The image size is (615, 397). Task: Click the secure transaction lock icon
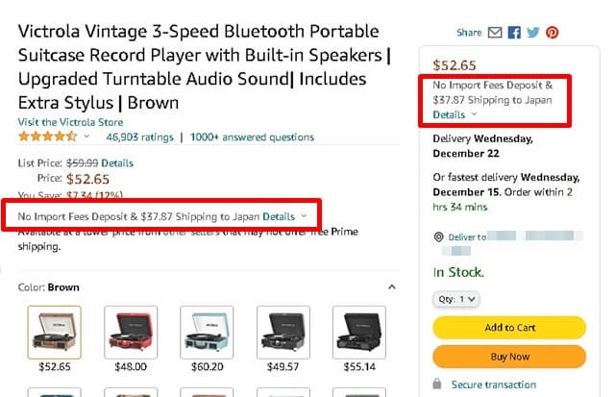440,385
